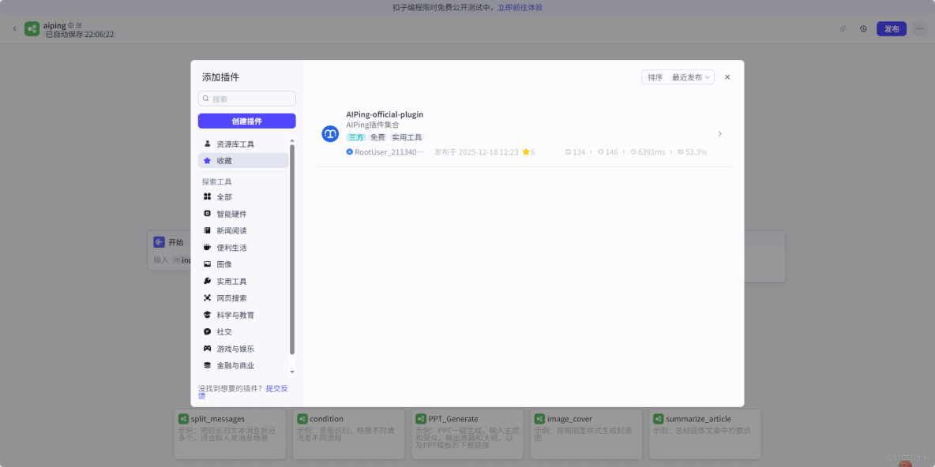Open the ... more options menu
This screenshot has height=467, width=935.
(x=918, y=28)
